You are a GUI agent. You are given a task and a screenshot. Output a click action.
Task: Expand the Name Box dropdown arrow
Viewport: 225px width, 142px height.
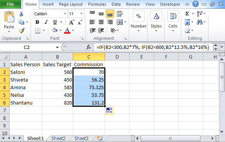(57, 47)
